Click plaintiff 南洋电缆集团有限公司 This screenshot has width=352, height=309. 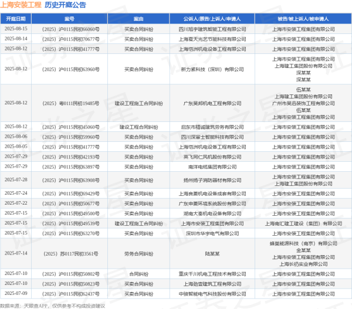click(212, 167)
